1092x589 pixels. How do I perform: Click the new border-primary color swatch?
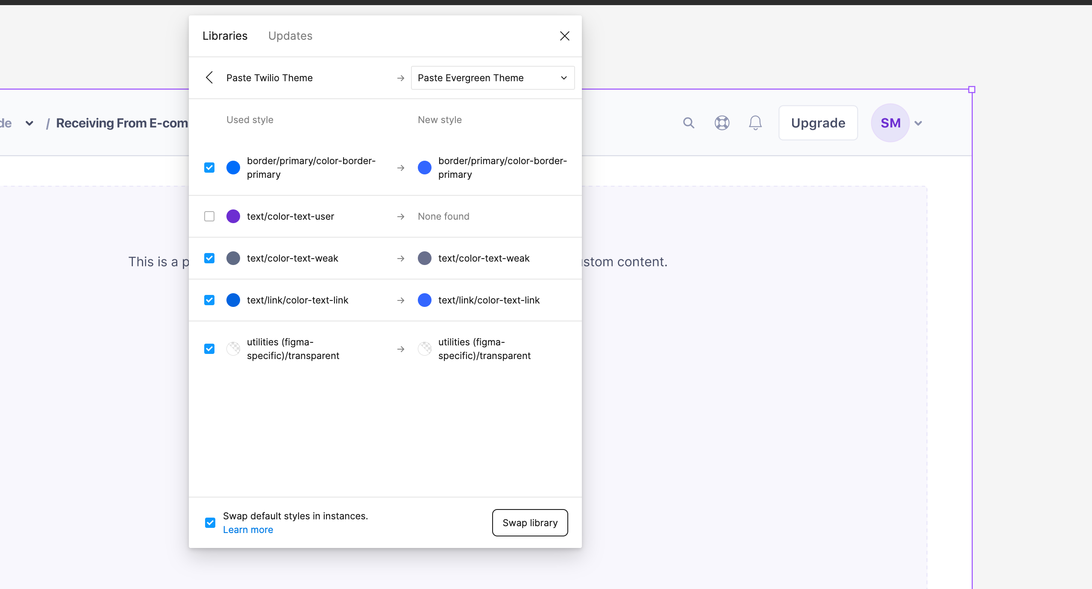pos(425,168)
